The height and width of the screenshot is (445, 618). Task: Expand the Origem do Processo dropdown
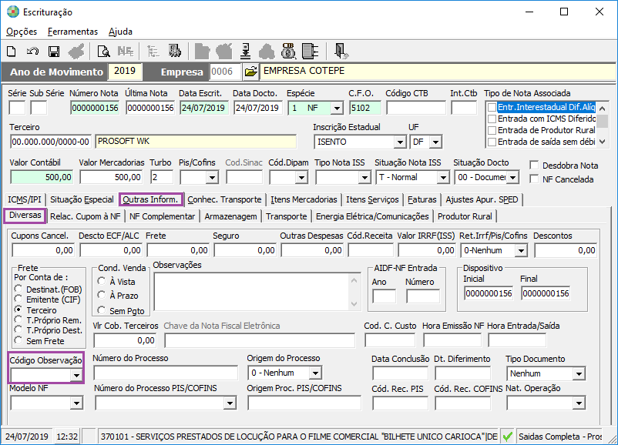coord(314,373)
